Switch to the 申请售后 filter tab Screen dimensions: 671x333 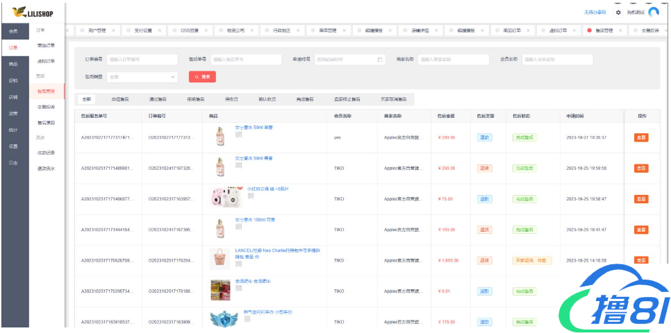[x=119, y=99]
